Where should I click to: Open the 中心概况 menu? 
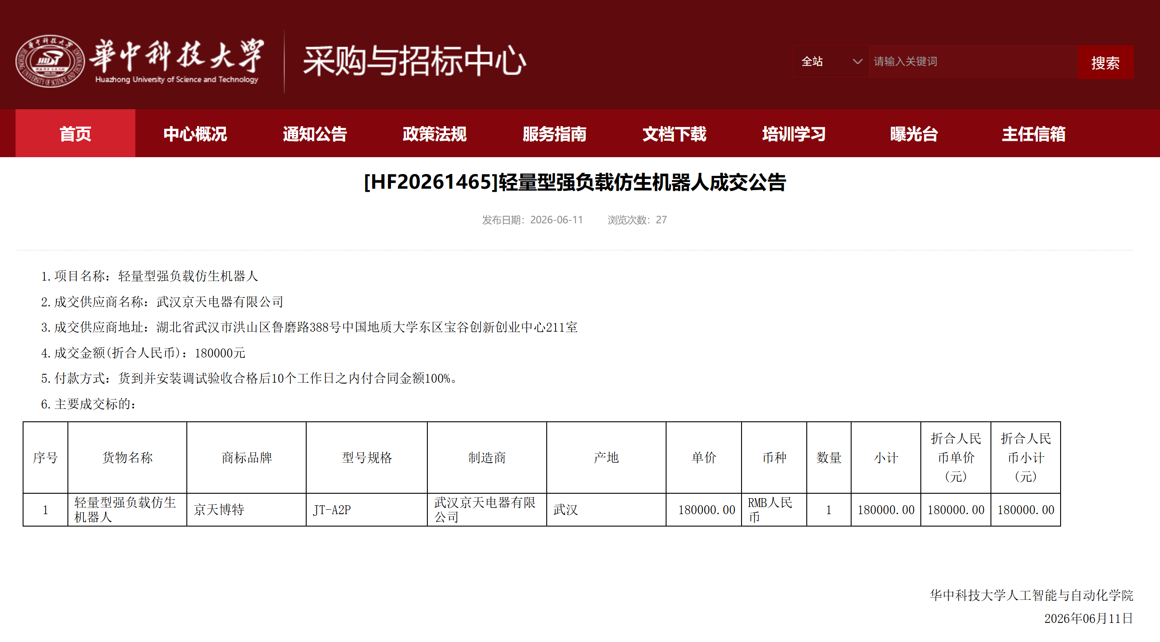(195, 134)
